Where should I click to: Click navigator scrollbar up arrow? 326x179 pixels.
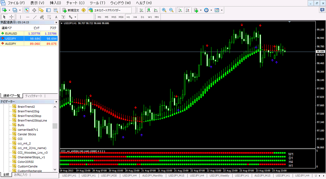(x=55, y=107)
